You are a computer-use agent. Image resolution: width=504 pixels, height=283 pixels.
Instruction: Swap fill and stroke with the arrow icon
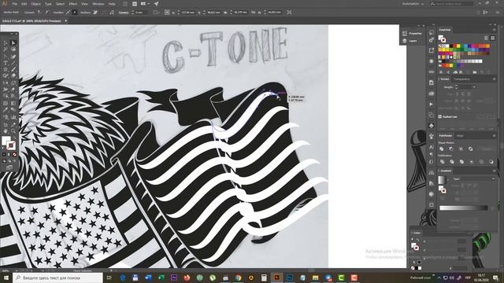click(x=14, y=138)
